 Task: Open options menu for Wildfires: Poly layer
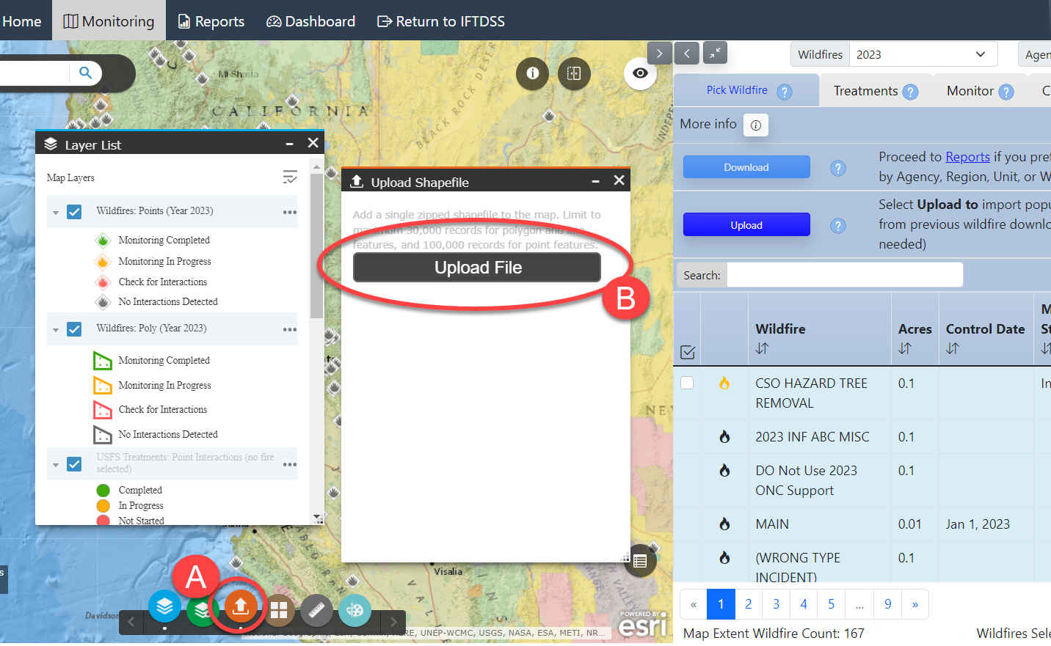290,330
